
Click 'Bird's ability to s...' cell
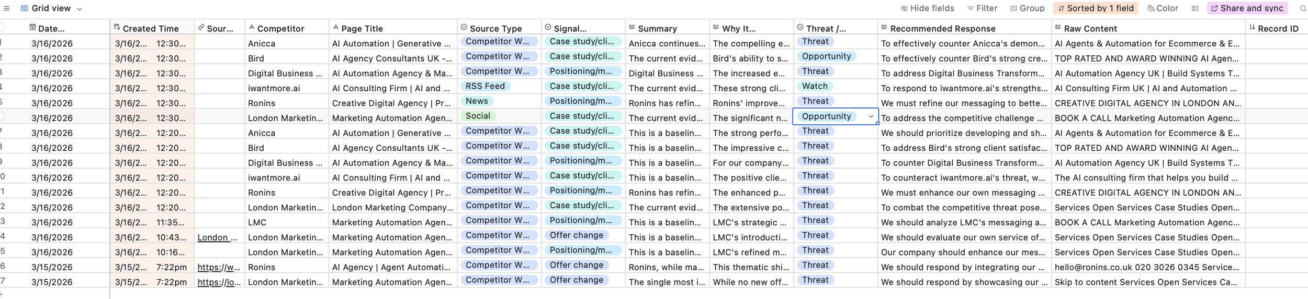click(x=751, y=58)
